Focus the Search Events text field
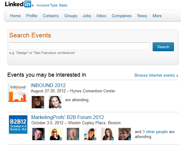 point(79,46)
